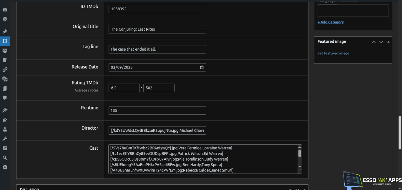The image size is (402, 190).
Task: Open the Comments speech bubble icon
Action: coord(5,98)
